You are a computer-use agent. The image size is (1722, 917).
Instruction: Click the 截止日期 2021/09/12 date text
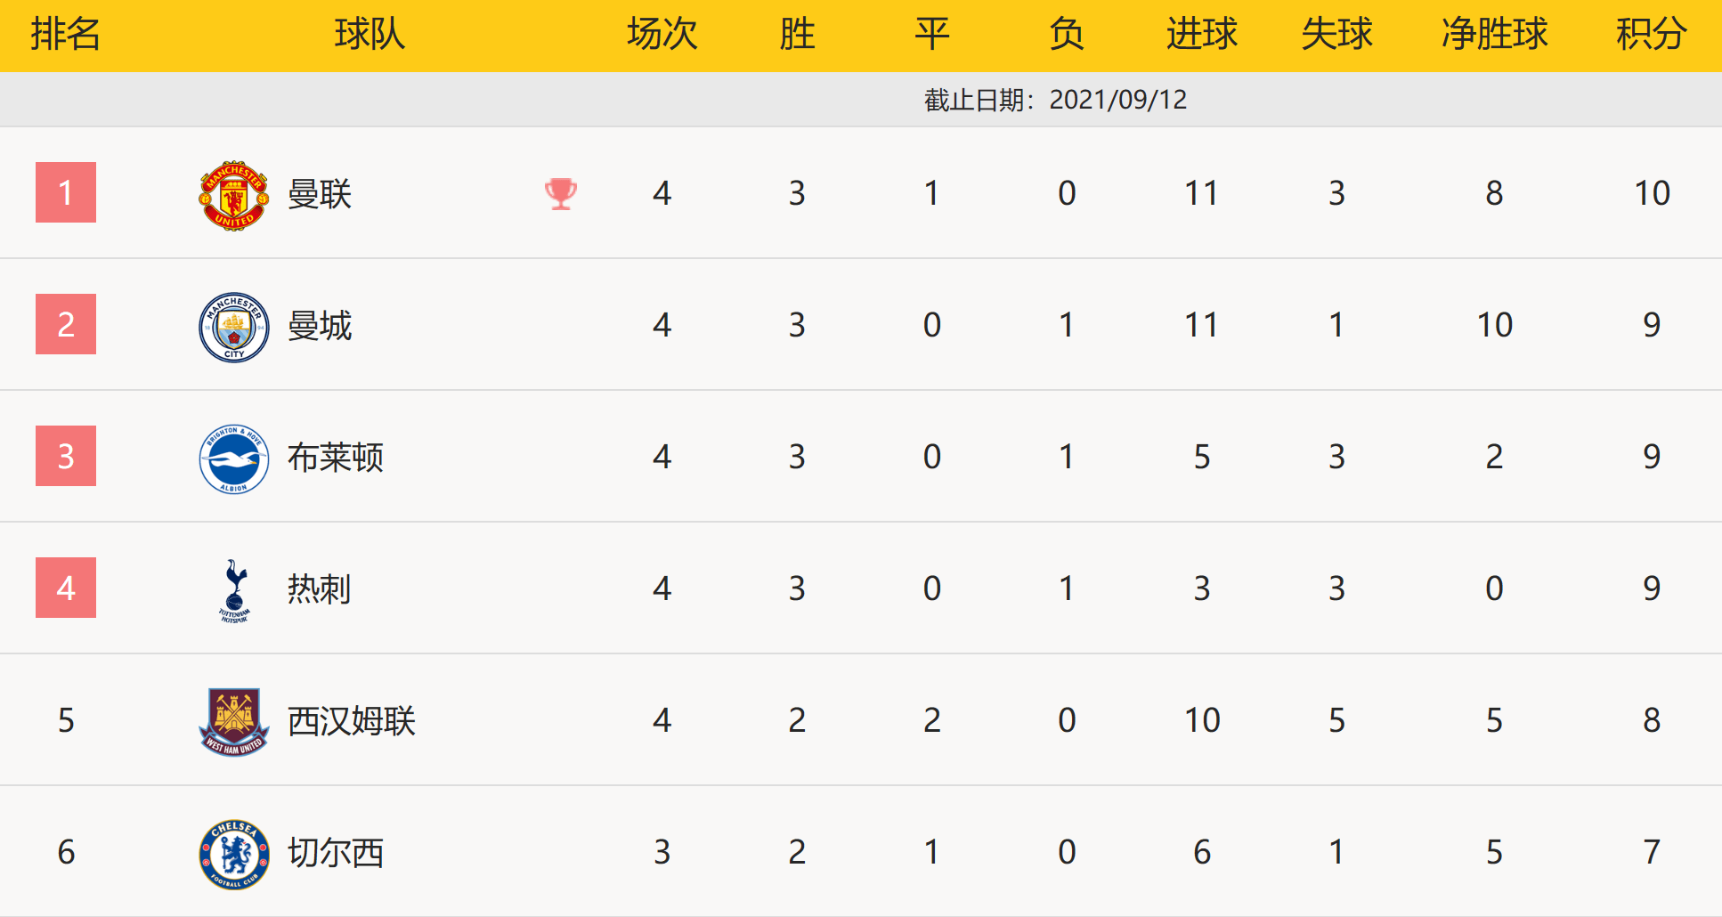(x=1055, y=100)
